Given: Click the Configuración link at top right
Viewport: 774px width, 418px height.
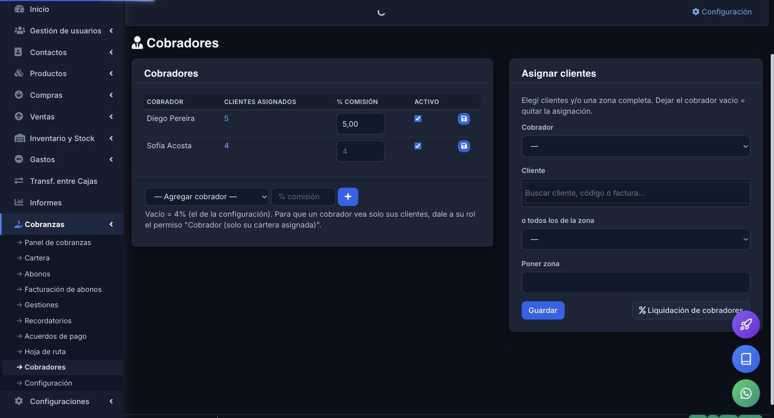Looking at the screenshot, I should pyautogui.click(x=722, y=11).
